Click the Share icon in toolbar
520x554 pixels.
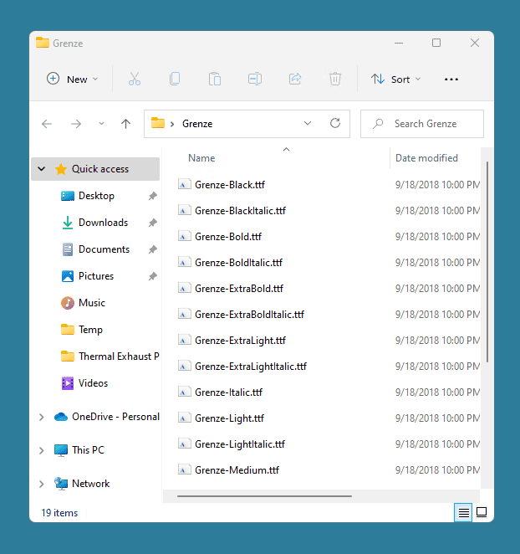click(x=295, y=79)
